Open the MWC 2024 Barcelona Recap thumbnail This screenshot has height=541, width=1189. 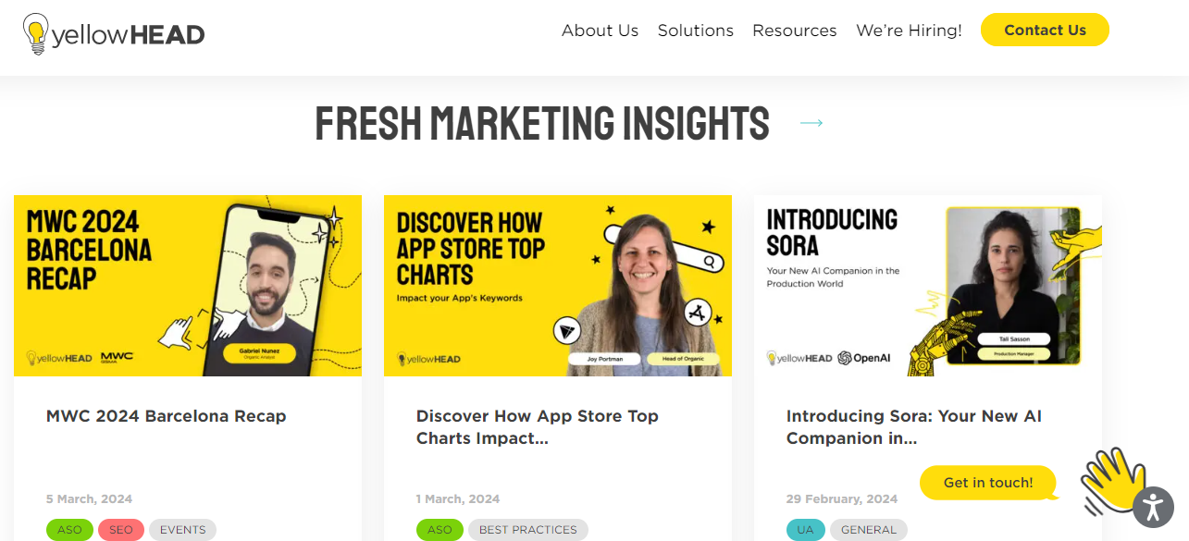pyautogui.click(x=188, y=285)
